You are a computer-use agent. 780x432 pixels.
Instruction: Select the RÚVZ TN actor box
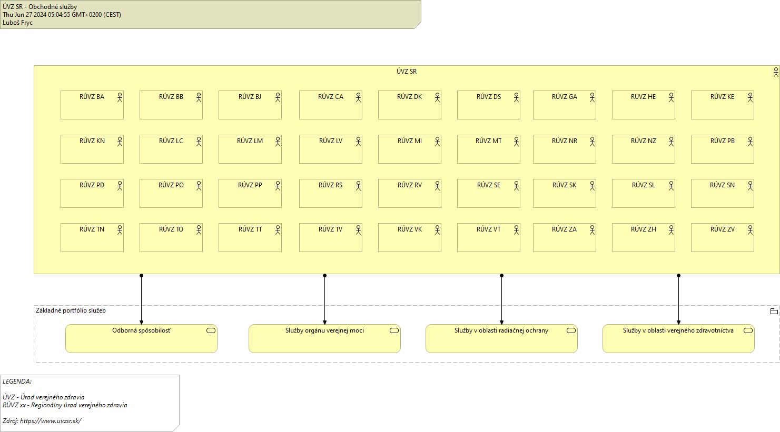tap(92, 238)
